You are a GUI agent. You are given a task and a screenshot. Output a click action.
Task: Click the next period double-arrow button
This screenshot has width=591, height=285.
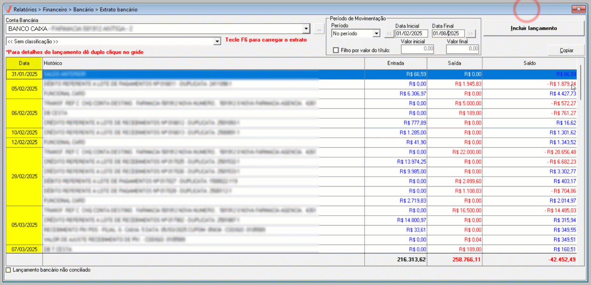[470, 34]
